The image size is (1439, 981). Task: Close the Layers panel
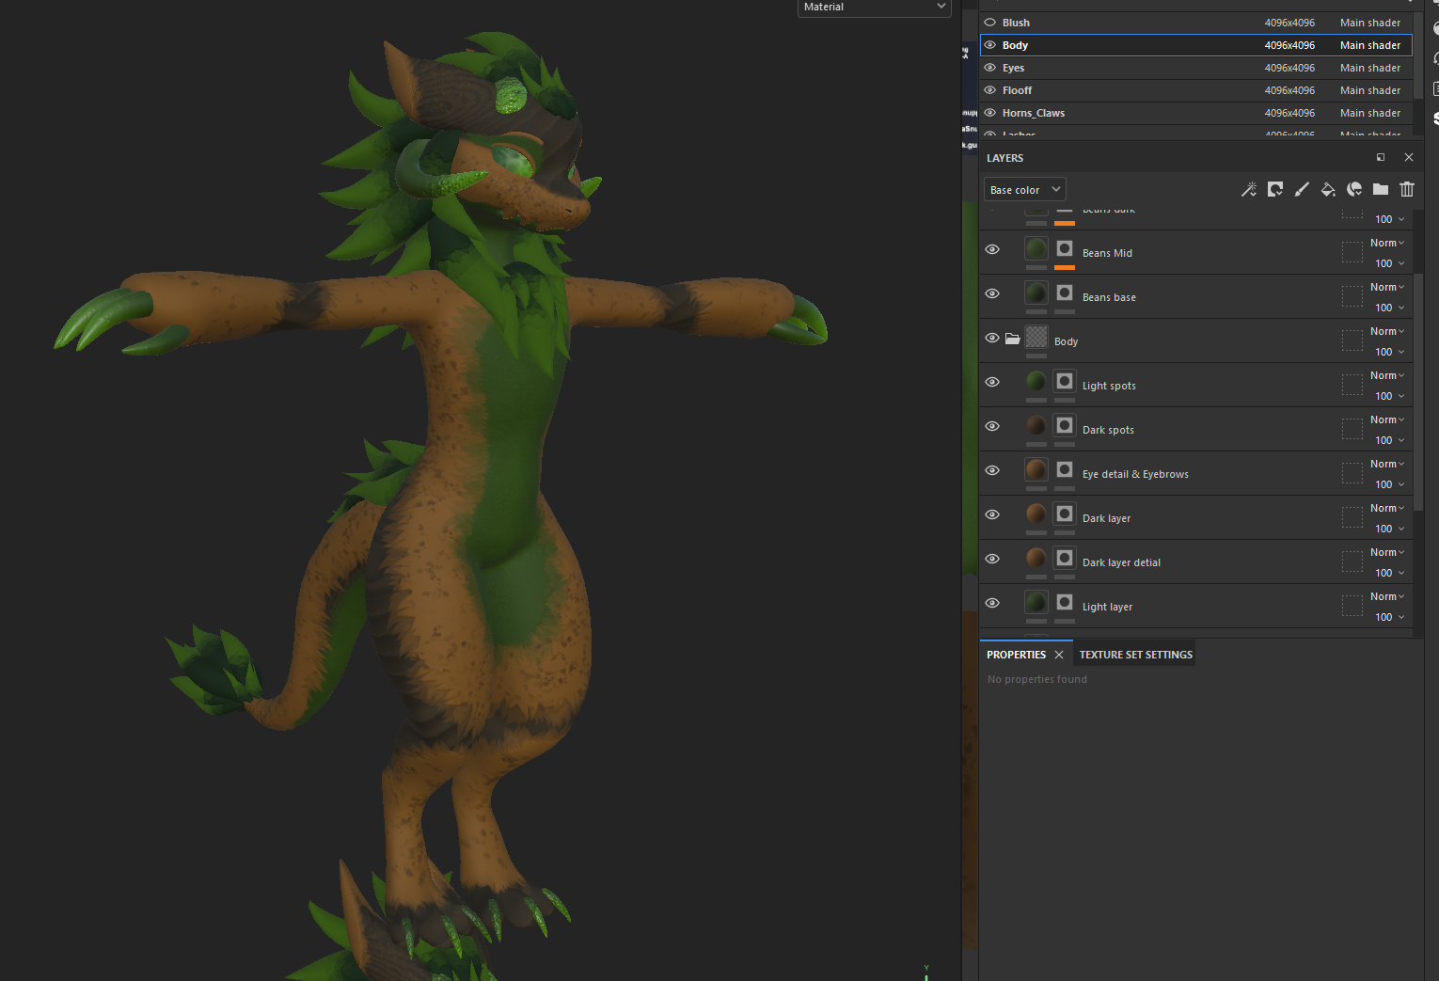[x=1408, y=157]
